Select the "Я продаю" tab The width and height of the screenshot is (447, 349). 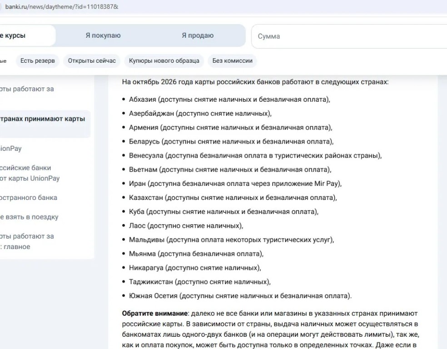pos(198,35)
